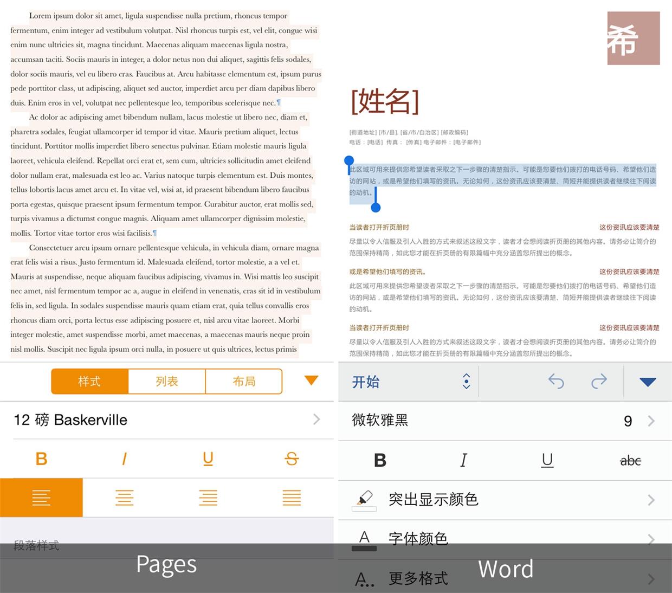Tap the font size 9 in Word
This screenshot has width=672, height=593.
pyautogui.click(x=627, y=421)
